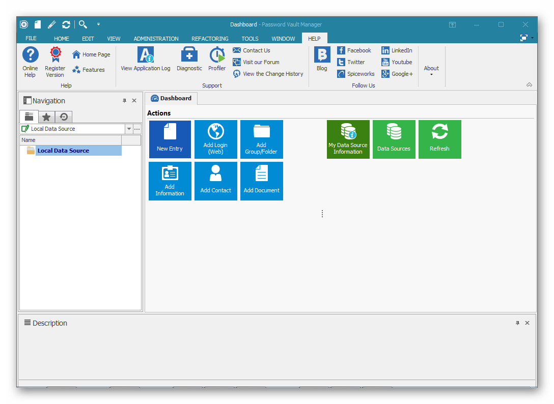
Task: Open the quick access toolbar customize arrow
Action: 99,24
